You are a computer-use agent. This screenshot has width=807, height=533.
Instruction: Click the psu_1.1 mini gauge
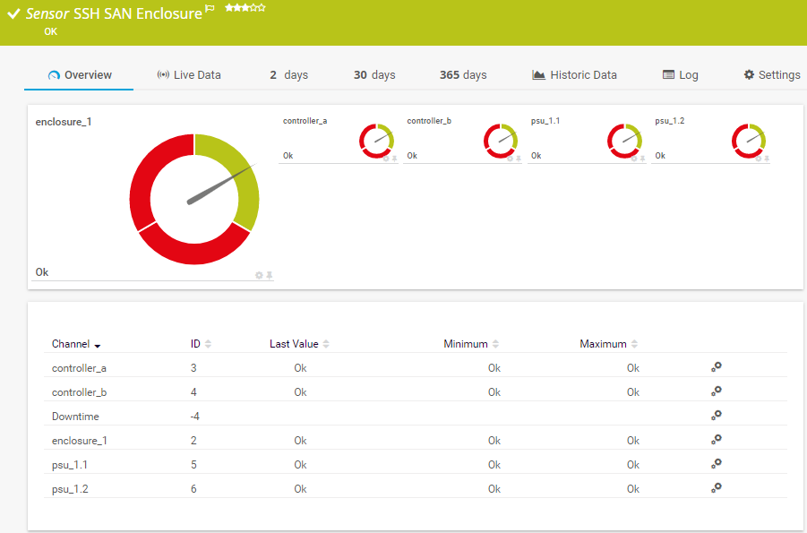point(623,139)
